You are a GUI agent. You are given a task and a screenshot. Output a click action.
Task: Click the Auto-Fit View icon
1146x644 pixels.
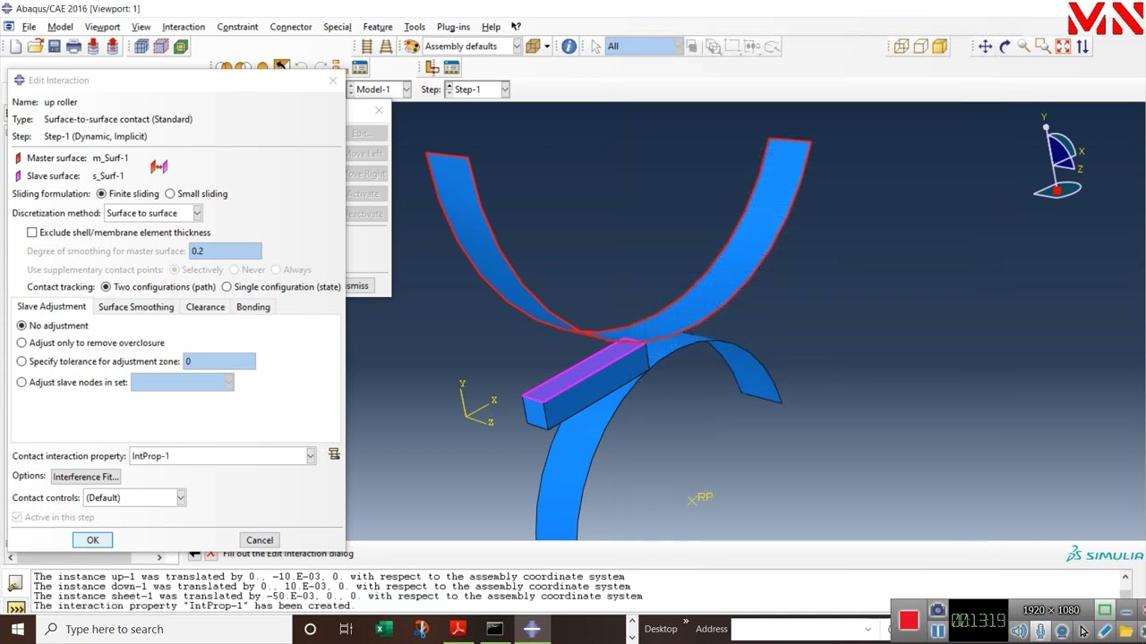coord(1063,47)
